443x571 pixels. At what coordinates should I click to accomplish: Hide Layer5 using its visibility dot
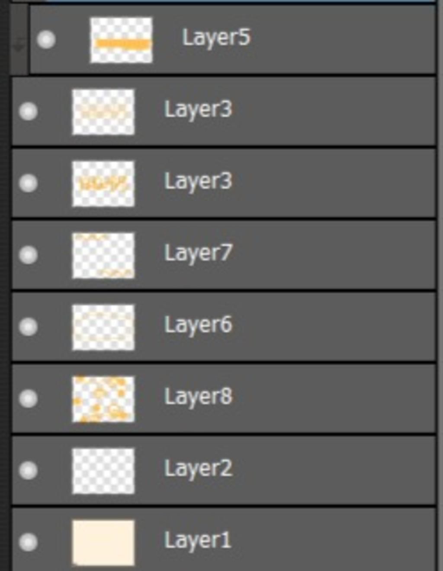(46, 39)
